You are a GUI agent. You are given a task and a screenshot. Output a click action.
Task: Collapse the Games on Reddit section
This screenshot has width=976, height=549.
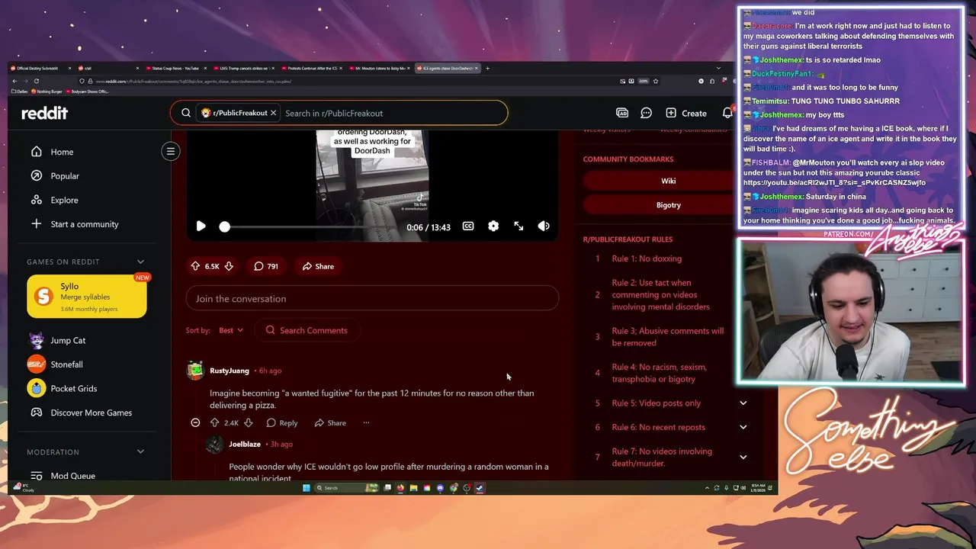[140, 262]
